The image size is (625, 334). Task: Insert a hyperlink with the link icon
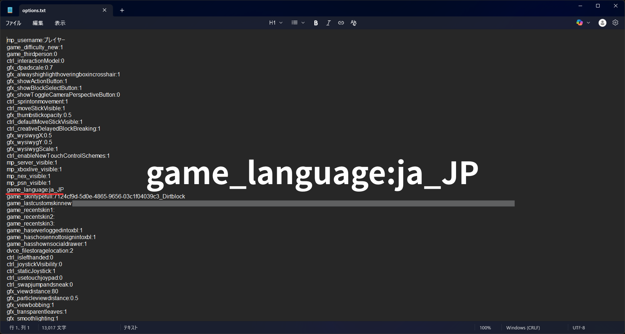(341, 22)
